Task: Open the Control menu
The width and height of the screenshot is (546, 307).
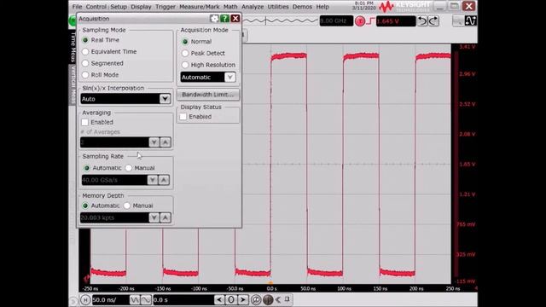Action: pyautogui.click(x=96, y=7)
